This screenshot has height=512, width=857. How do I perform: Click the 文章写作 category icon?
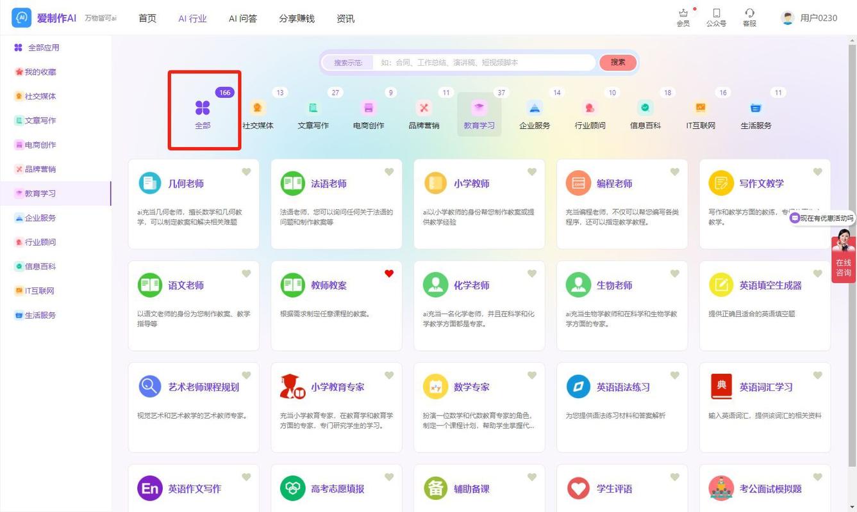click(313, 108)
